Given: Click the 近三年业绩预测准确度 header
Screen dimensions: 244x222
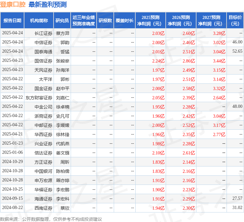Looking at the screenshot, I should pyautogui.click(x=84, y=20).
